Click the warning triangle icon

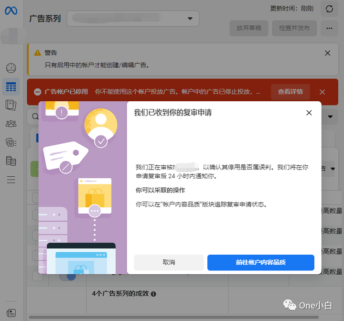[x=38, y=53]
